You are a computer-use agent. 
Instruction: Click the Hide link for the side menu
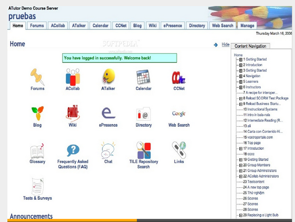[x=226, y=44]
